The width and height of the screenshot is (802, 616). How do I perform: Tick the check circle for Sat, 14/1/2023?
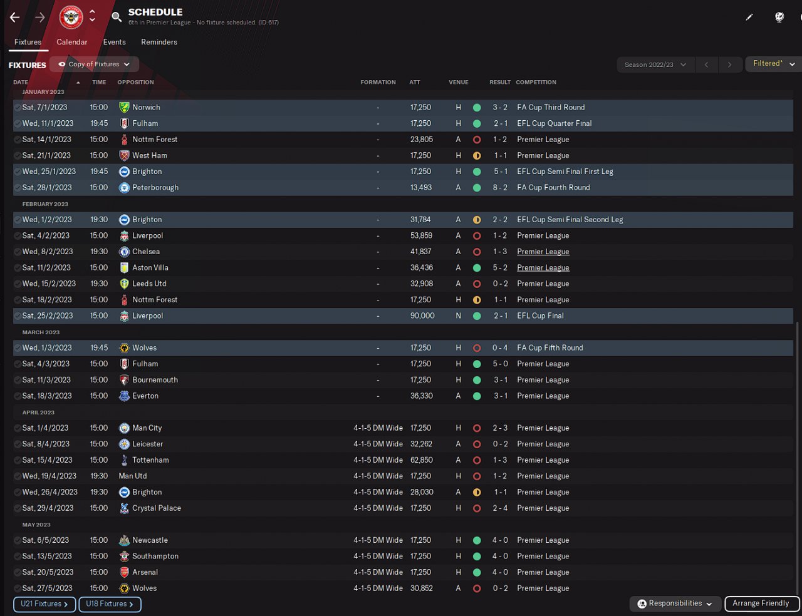[18, 140]
